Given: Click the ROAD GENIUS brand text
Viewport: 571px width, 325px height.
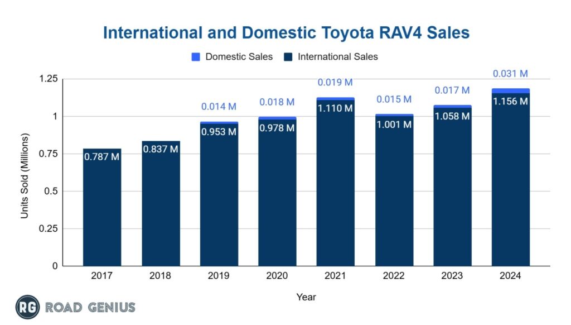Looking at the screenshot, I should pos(90,307).
